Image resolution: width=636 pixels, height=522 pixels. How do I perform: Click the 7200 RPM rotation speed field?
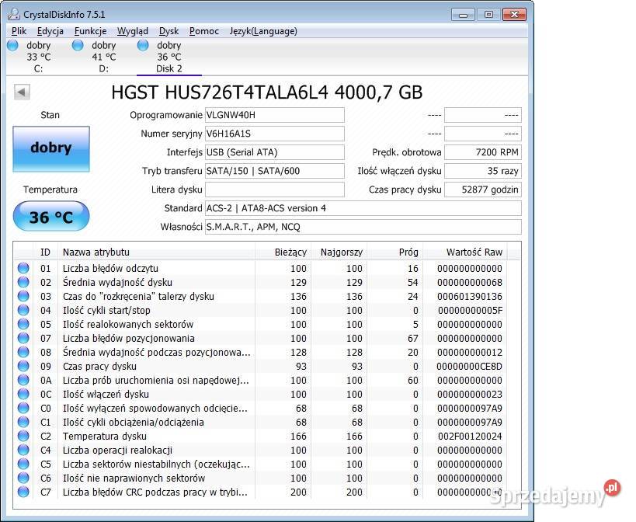point(483,152)
